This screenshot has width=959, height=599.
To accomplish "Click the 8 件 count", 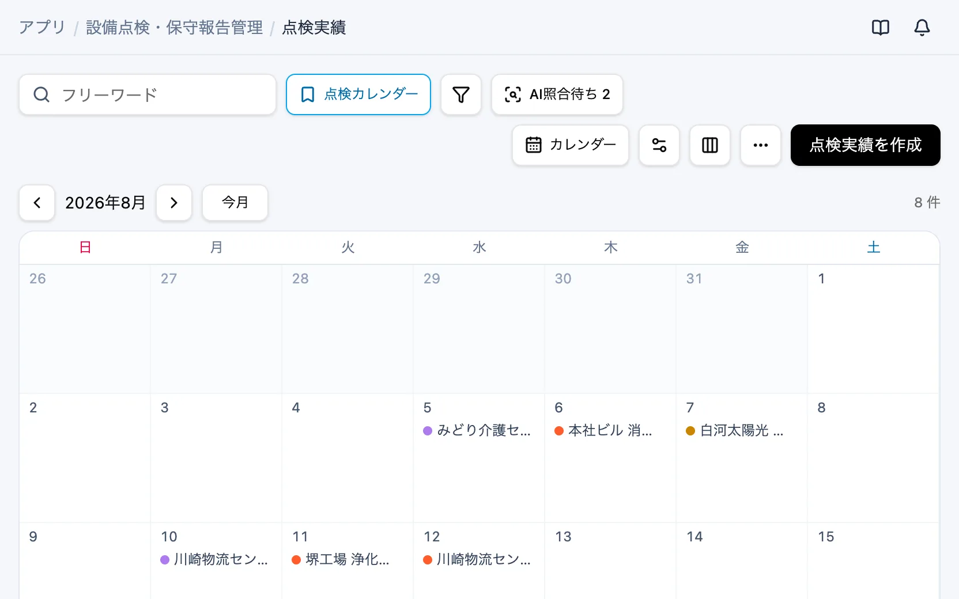I will coord(927,203).
